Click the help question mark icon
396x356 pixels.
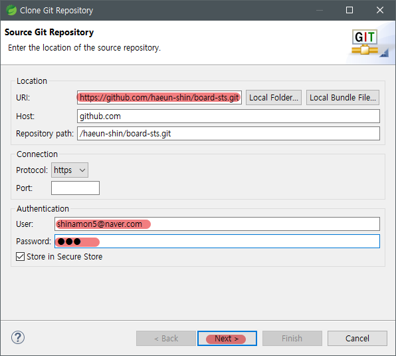(18, 337)
